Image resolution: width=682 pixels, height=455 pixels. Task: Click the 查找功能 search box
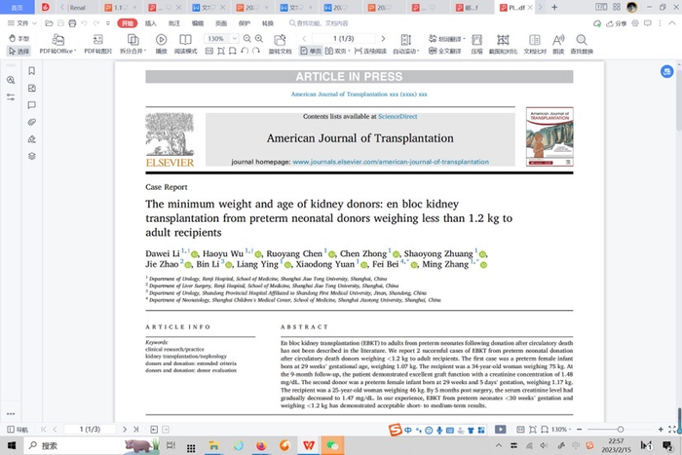320,23
